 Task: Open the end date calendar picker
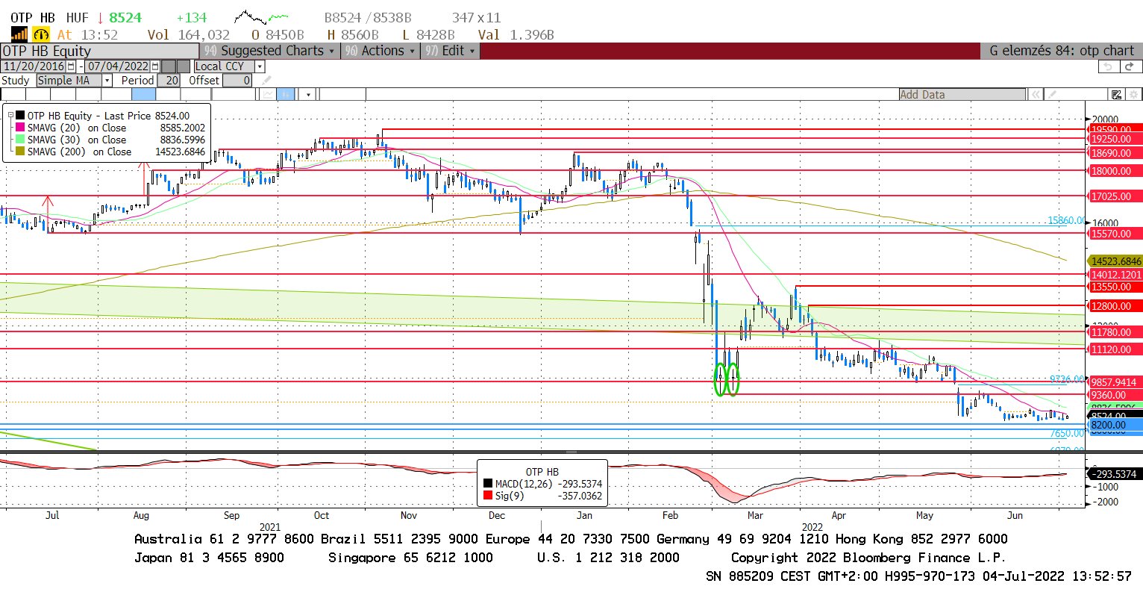[x=154, y=66]
